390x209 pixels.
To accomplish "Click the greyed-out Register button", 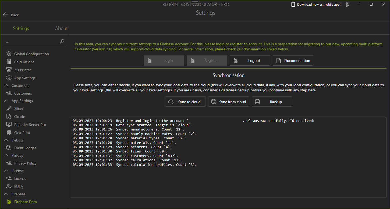I will (207, 61).
